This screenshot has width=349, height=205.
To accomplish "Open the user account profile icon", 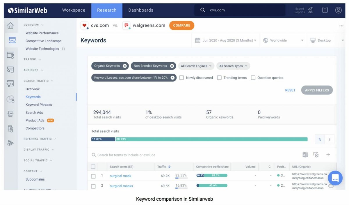I will pyautogui.click(x=338, y=10).
